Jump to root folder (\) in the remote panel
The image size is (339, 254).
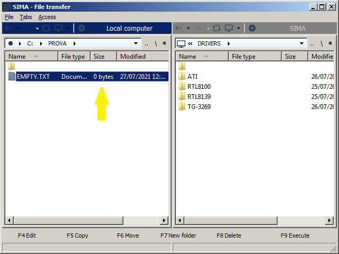(x=326, y=43)
